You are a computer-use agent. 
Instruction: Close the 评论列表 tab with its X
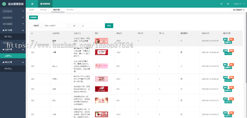(x=49, y=10)
